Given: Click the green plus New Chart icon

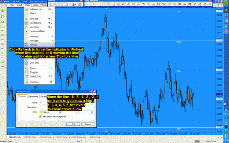Looking at the screenshot, I should pyautogui.click(x=2, y=11).
